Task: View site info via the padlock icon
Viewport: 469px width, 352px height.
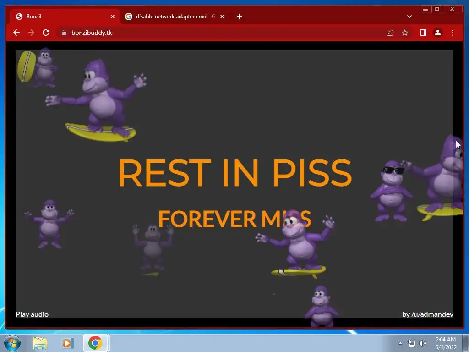Action: click(64, 33)
